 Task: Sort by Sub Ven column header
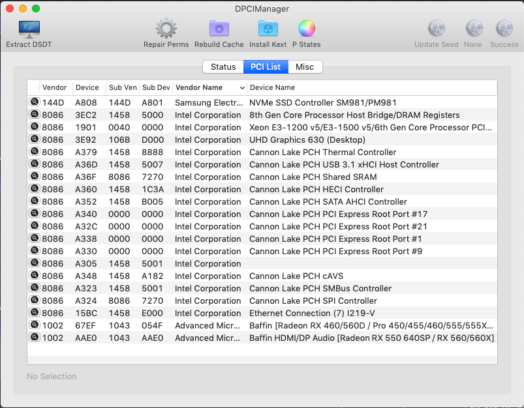tap(123, 87)
